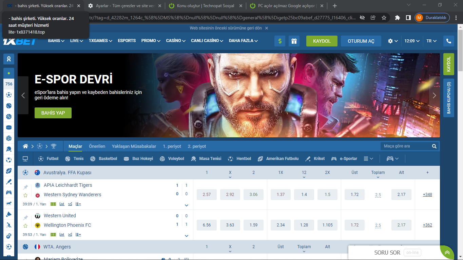Expand more markets chevron under Wellington Phoenix match
This screenshot has height=260, width=463.
coord(186,235)
